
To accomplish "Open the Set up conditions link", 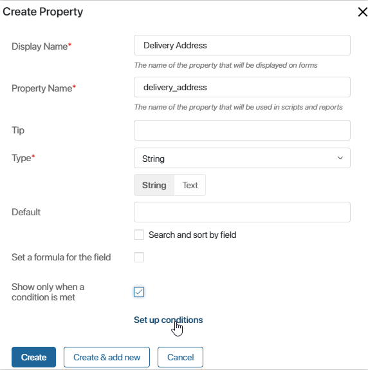I will point(168,320).
